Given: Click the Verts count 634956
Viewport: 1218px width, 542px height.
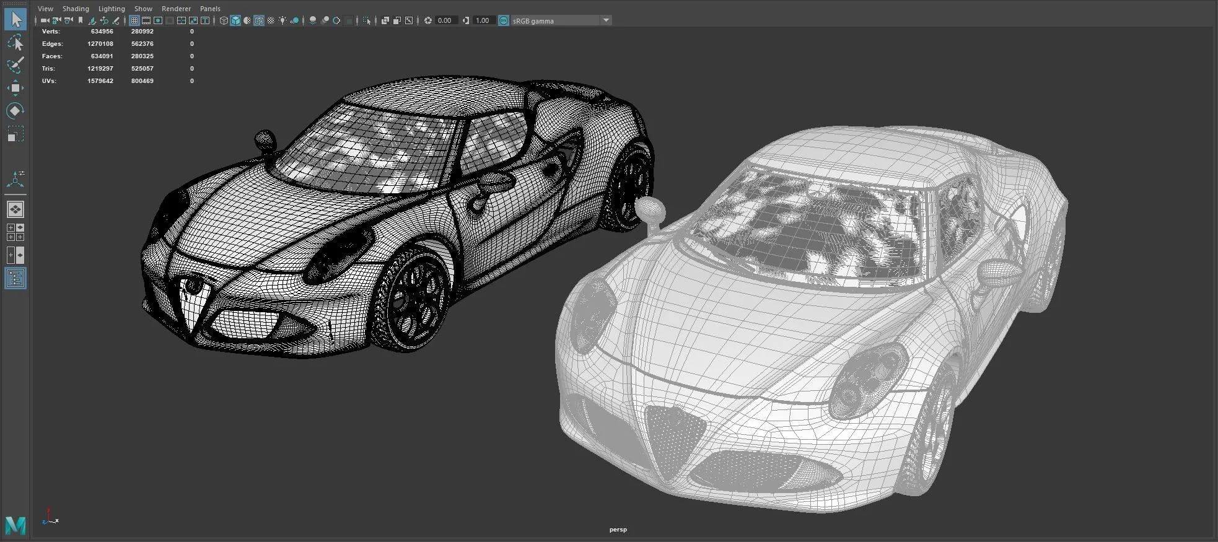Looking at the screenshot, I should (102, 31).
